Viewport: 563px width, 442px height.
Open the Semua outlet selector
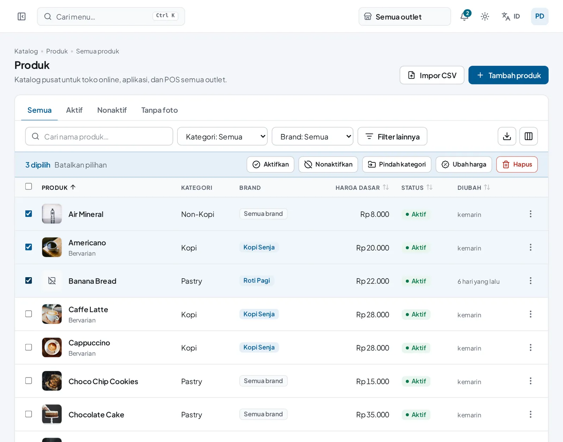tap(405, 17)
